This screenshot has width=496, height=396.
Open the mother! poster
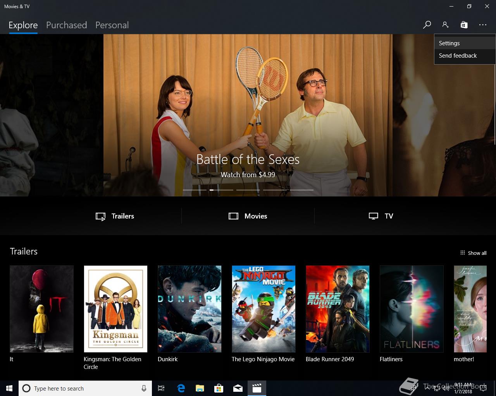(x=470, y=309)
